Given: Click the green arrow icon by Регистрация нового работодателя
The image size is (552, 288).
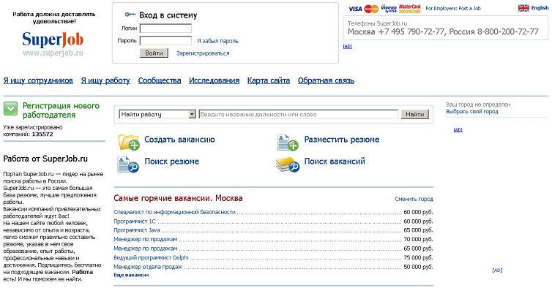Looking at the screenshot, I should pyautogui.click(x=10, y=109).
